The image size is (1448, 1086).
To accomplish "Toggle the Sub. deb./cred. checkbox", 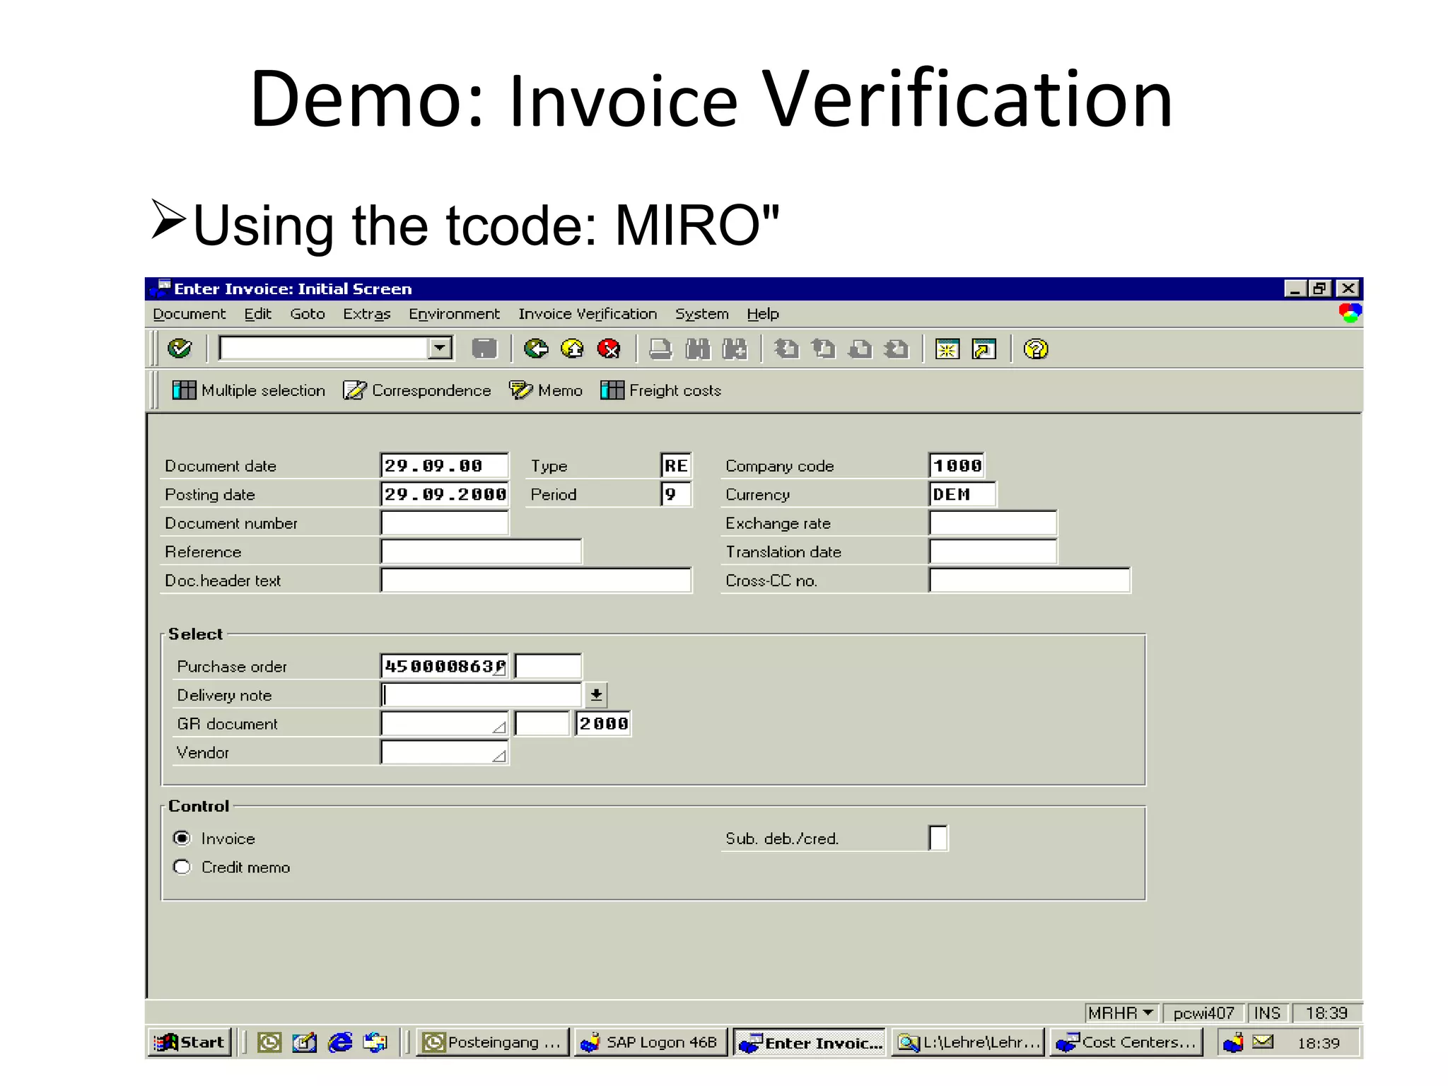I will coord(938,839).
